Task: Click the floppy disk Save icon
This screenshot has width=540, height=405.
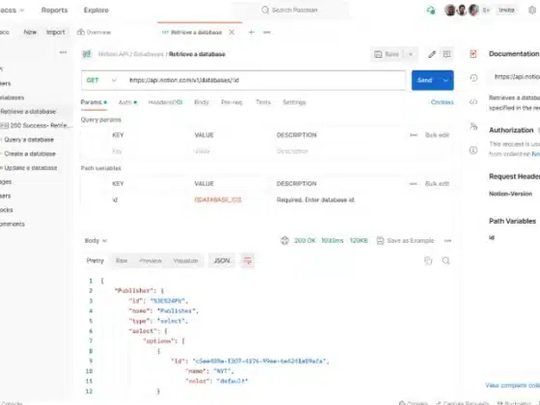Action: (x=378, y=54)
